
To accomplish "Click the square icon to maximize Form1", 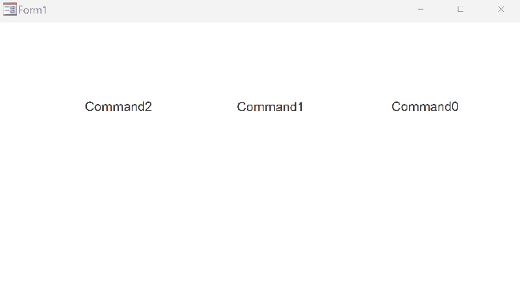I will 460,10.
